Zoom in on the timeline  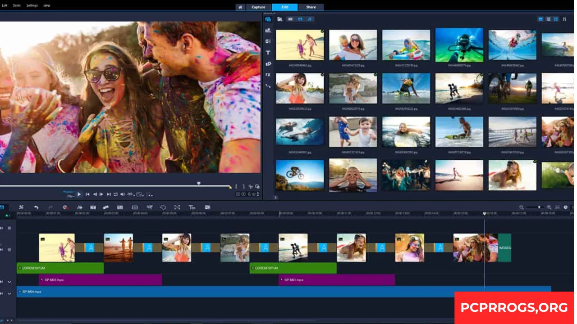(x=549, y=207)
